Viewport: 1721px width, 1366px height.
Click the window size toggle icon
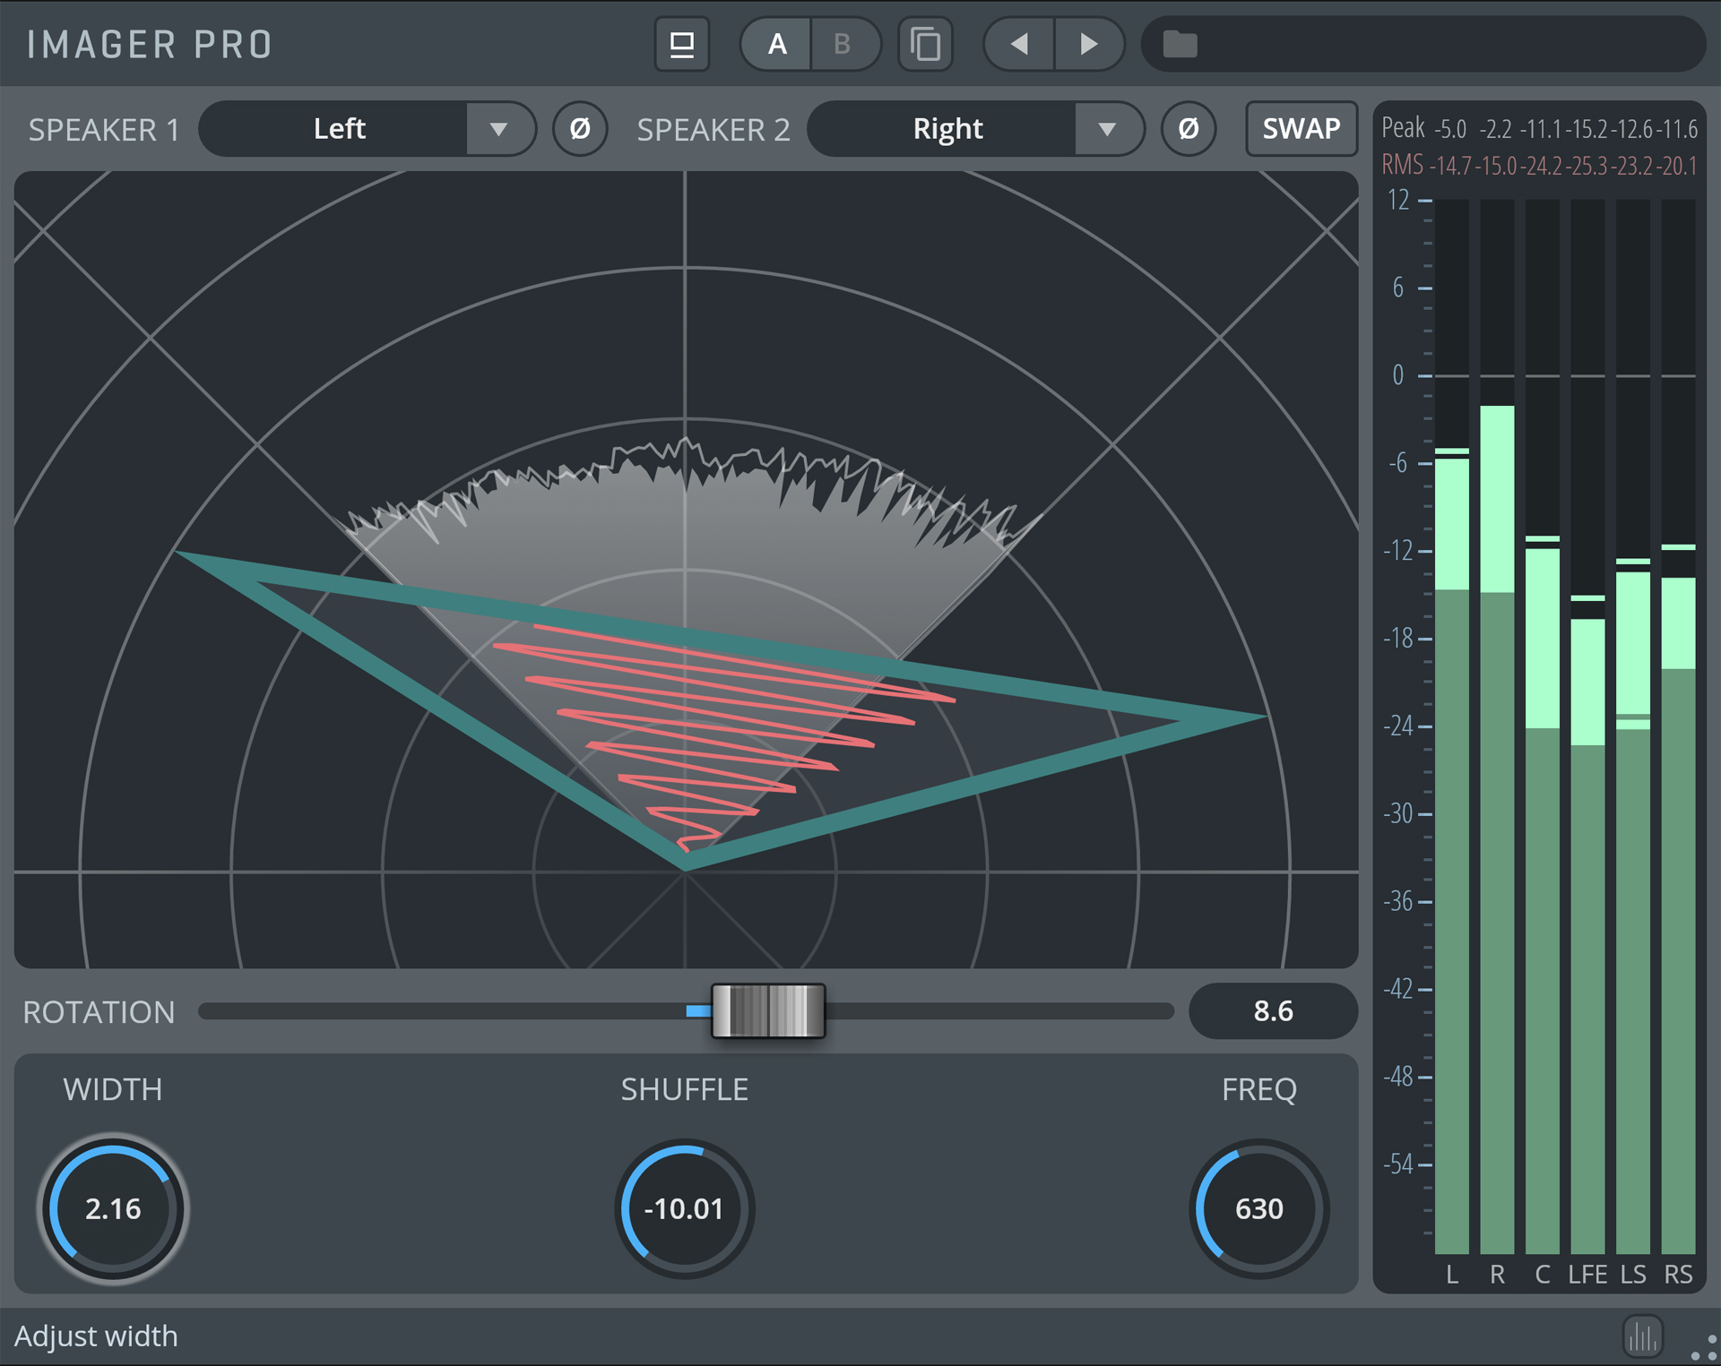coord(681,44)
